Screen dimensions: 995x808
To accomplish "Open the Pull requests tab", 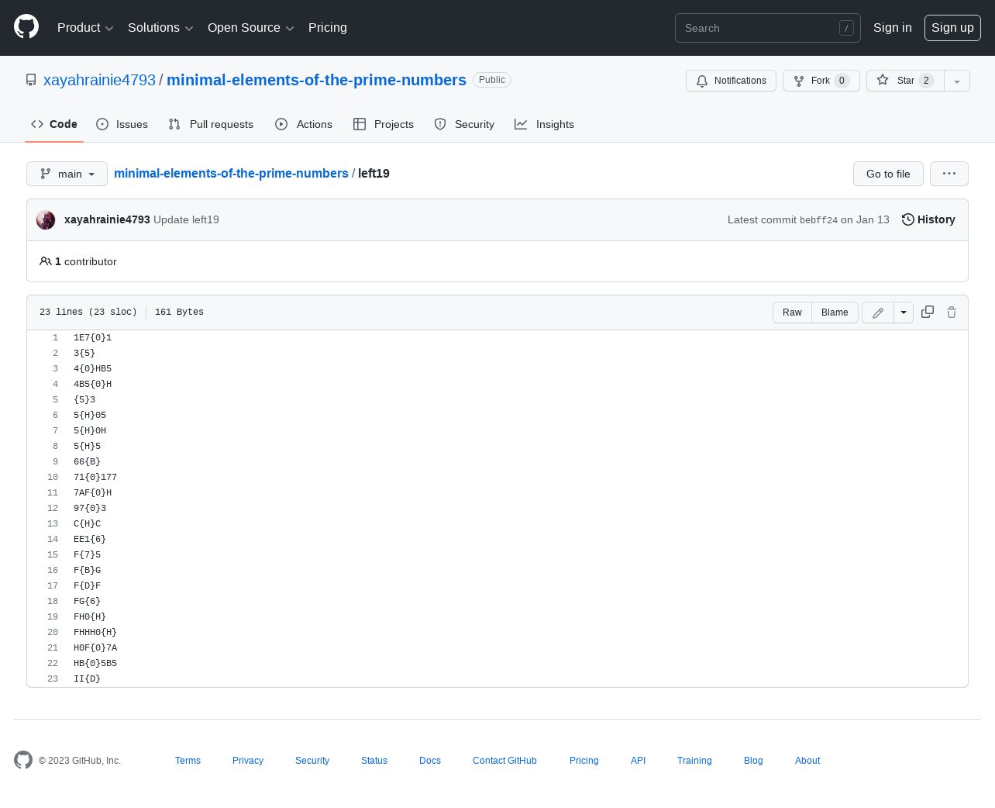I will click(211, 124).
